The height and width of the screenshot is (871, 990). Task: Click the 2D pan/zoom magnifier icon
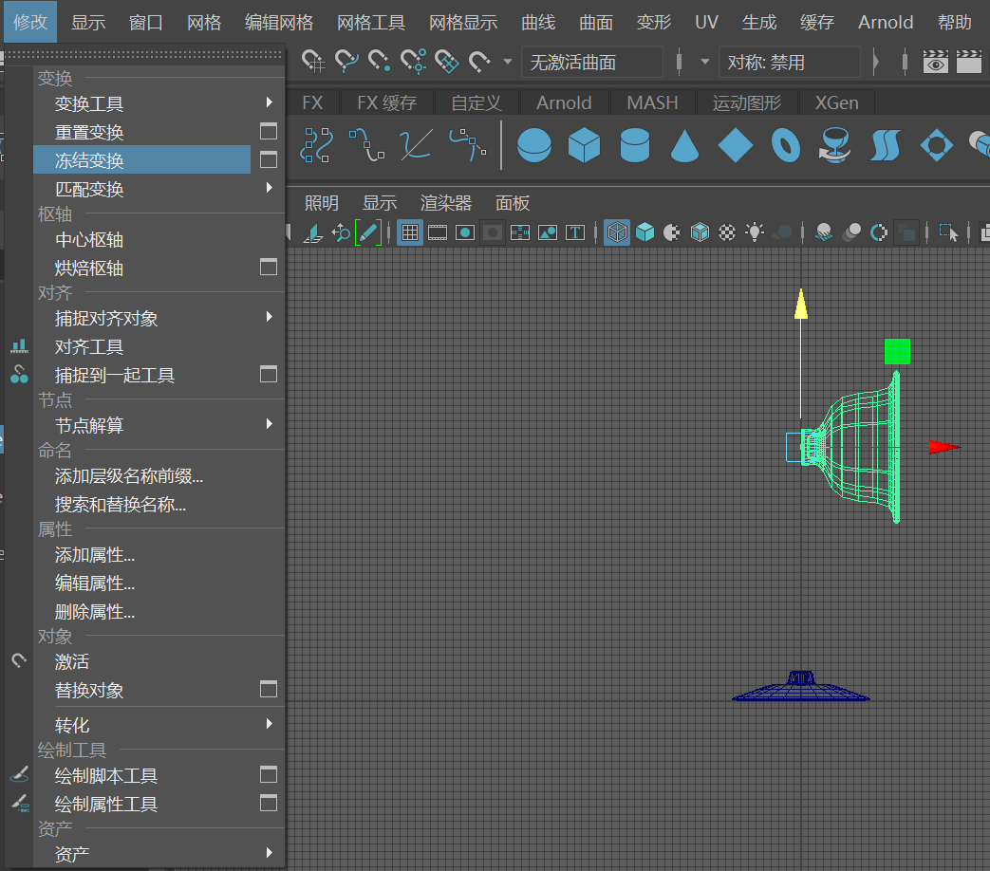point(341,232)
